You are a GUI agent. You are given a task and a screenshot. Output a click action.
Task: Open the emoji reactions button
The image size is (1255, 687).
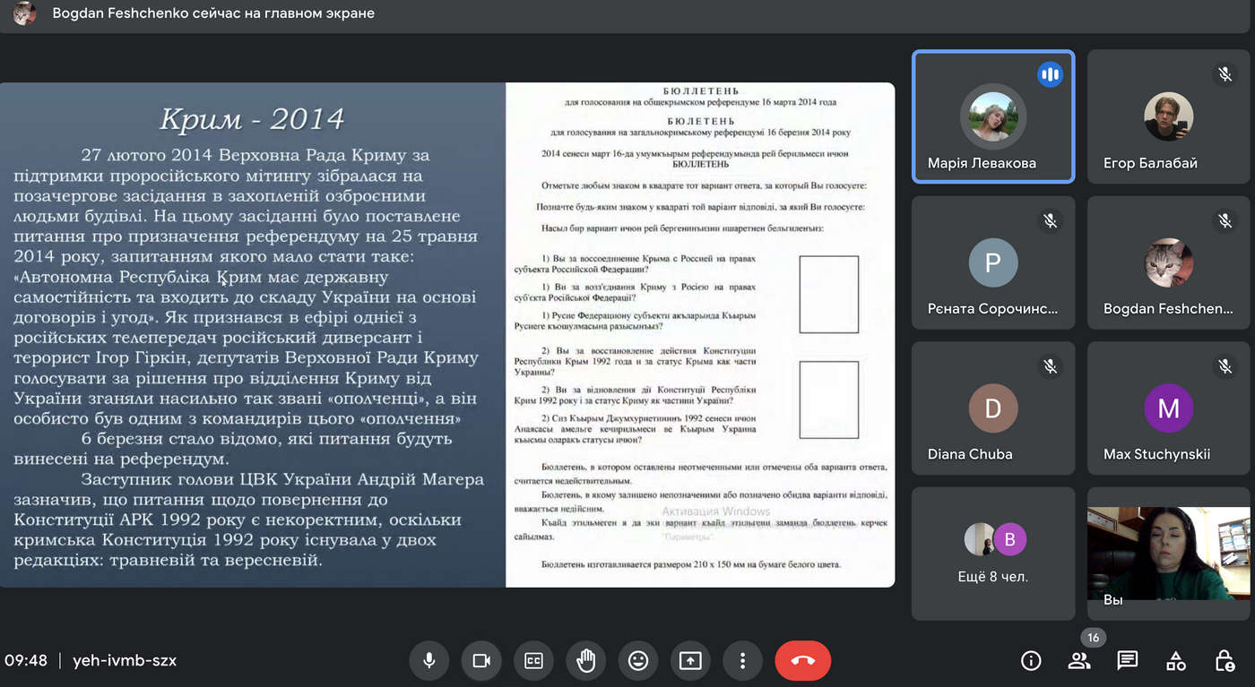[x=637, y=661]
